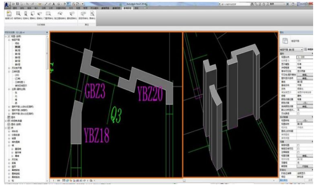The width and height of the screenshot is (319, 185).
Task: Open the floor plan type dropdown in properties
Action: [x=291, y=49]
